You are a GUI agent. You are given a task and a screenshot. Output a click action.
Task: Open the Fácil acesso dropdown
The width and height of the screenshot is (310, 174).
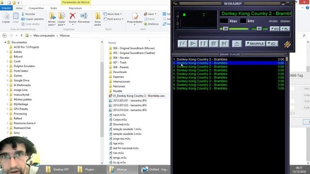coord(113,19)
